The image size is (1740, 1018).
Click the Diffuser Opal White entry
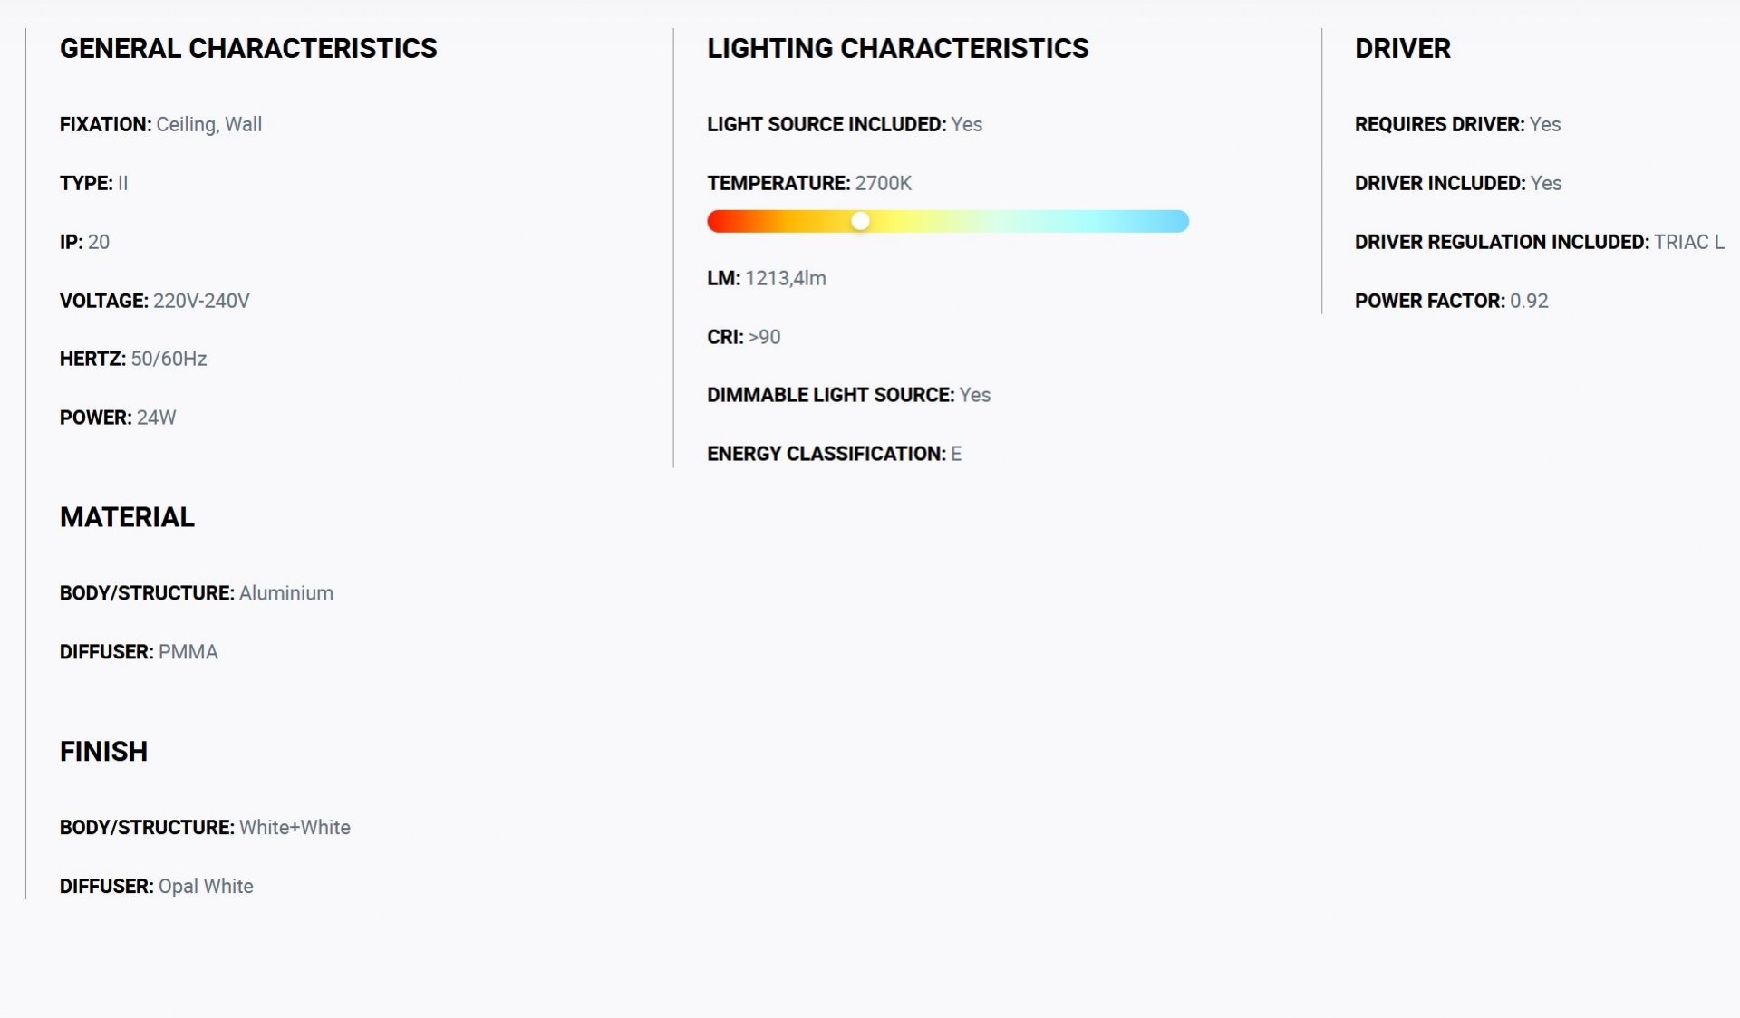pyautogui.click(x=156, y=887)
